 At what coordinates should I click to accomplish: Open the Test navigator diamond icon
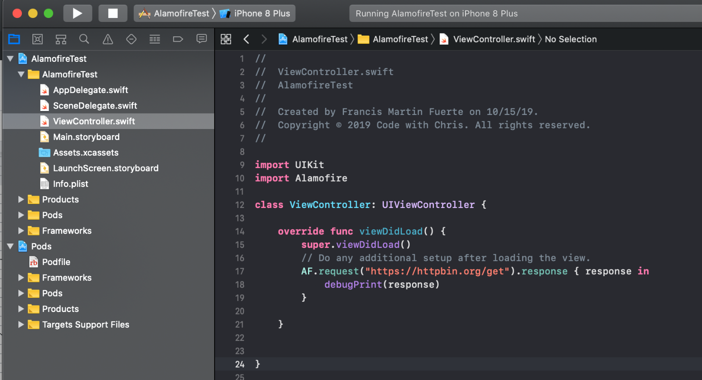coord(131,39)
